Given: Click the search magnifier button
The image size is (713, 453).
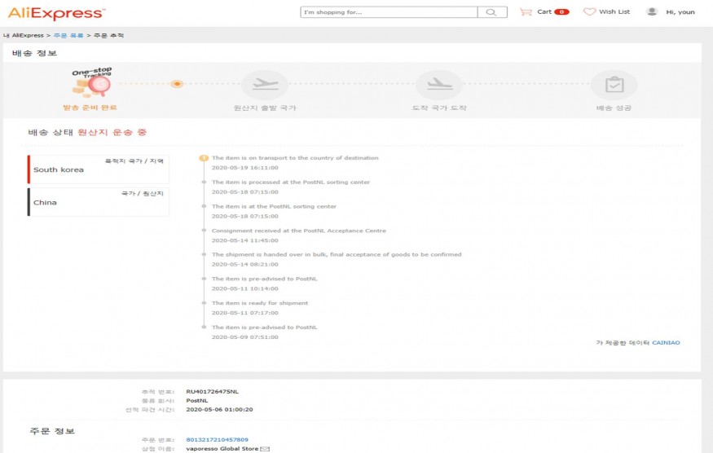Looking at the screenshot, I should tap(491, 12).
